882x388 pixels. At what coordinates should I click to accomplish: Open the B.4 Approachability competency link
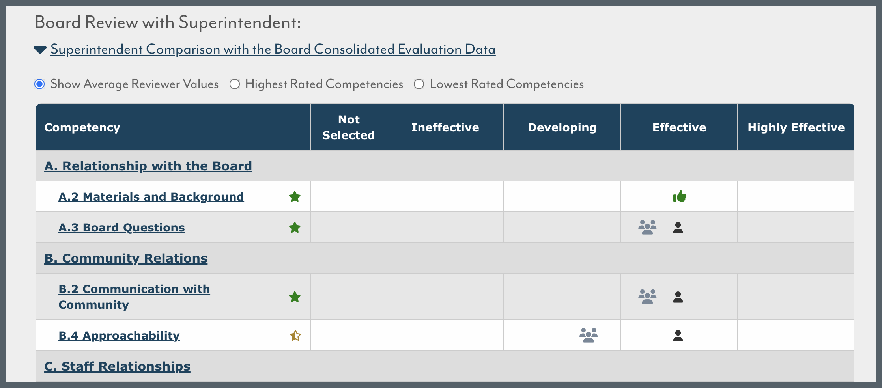pos(119,335)
